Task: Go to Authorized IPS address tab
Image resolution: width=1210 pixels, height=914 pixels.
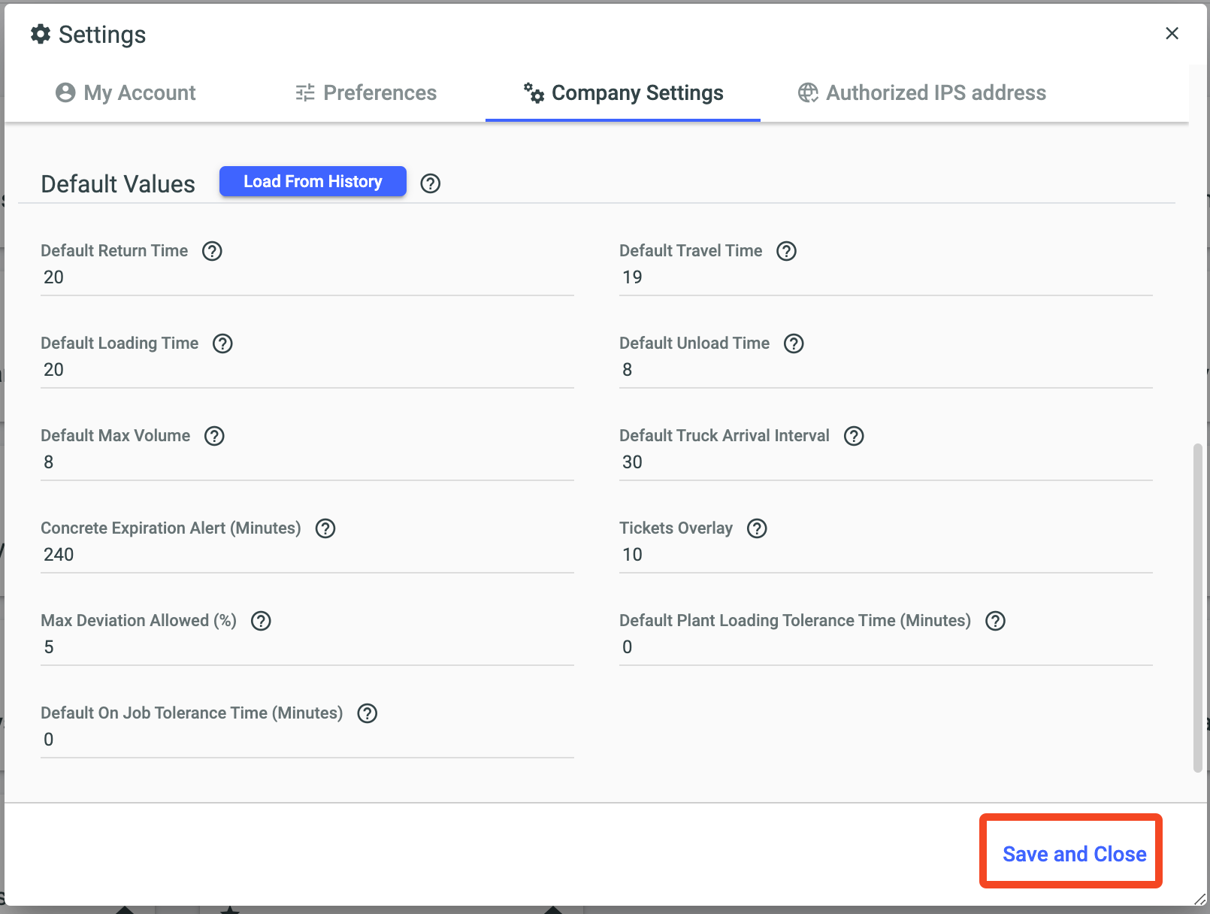Action: pos(921,92)
